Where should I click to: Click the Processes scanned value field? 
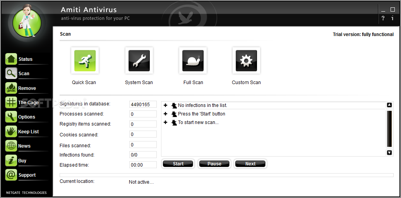[143, 114]
